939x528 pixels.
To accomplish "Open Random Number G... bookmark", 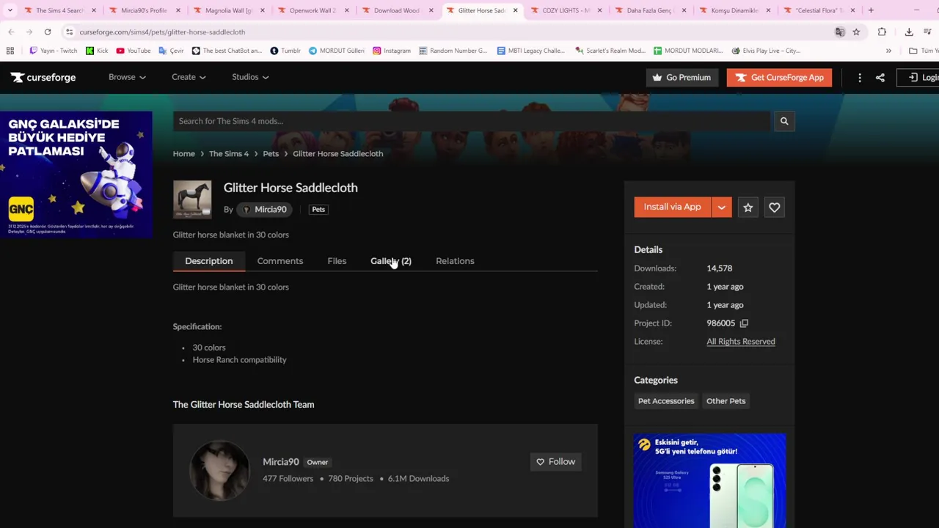I will tap(453, 51).
